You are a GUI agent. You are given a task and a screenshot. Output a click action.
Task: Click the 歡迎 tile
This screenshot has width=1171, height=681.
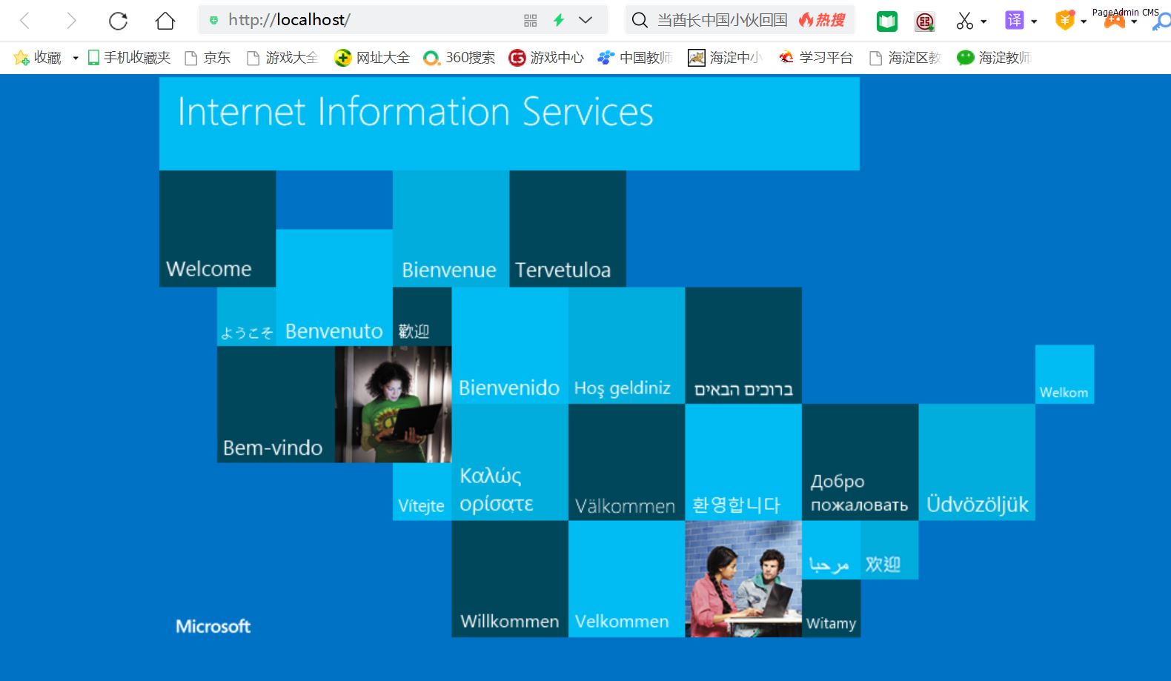click(422, 316)
